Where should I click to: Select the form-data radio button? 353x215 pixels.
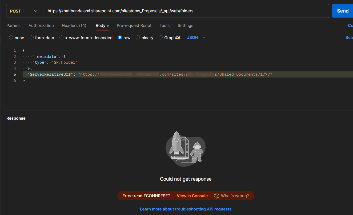pos(31,38)
